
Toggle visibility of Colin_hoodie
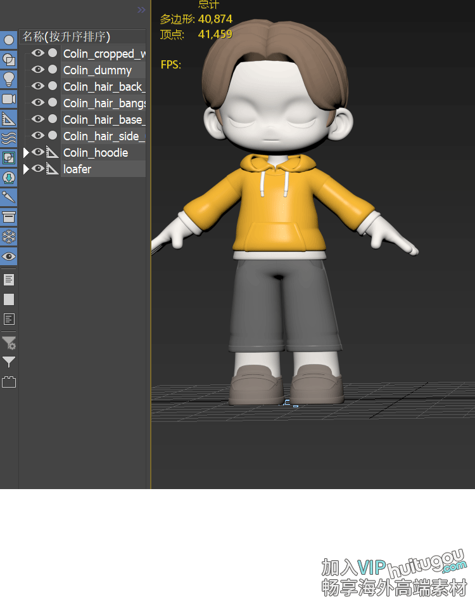38,152
